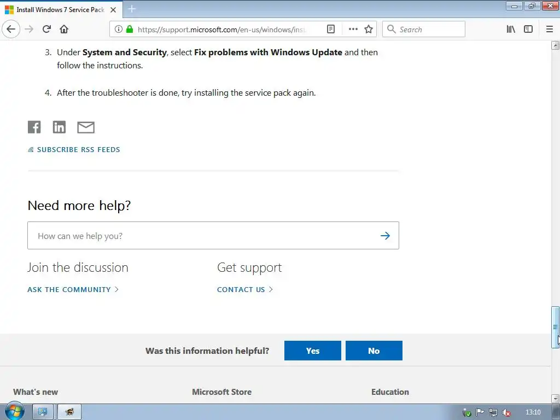The width and height of the screenshot is (560, 420).
Task: Submit help search with blue arrow
Action: point(385,236)
